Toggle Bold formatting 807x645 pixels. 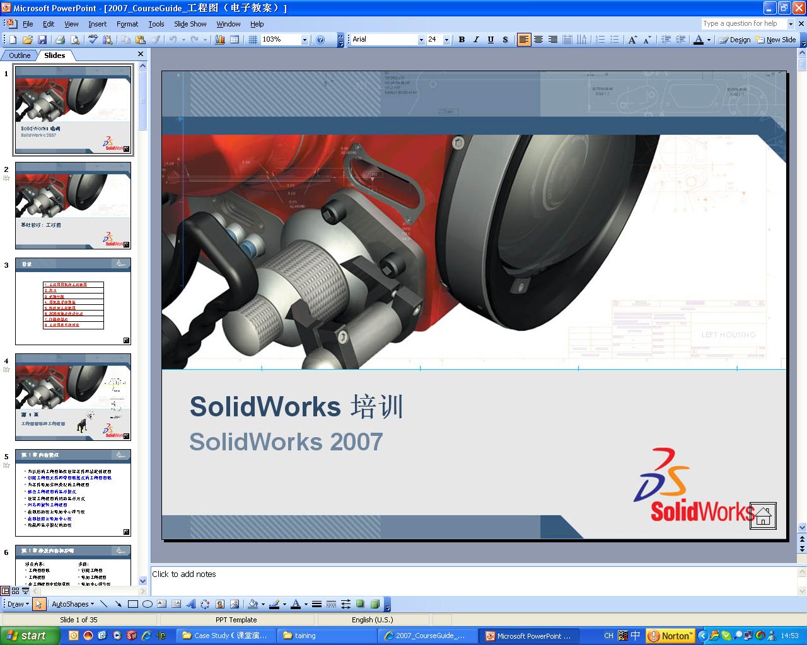(x=462, y=40)
